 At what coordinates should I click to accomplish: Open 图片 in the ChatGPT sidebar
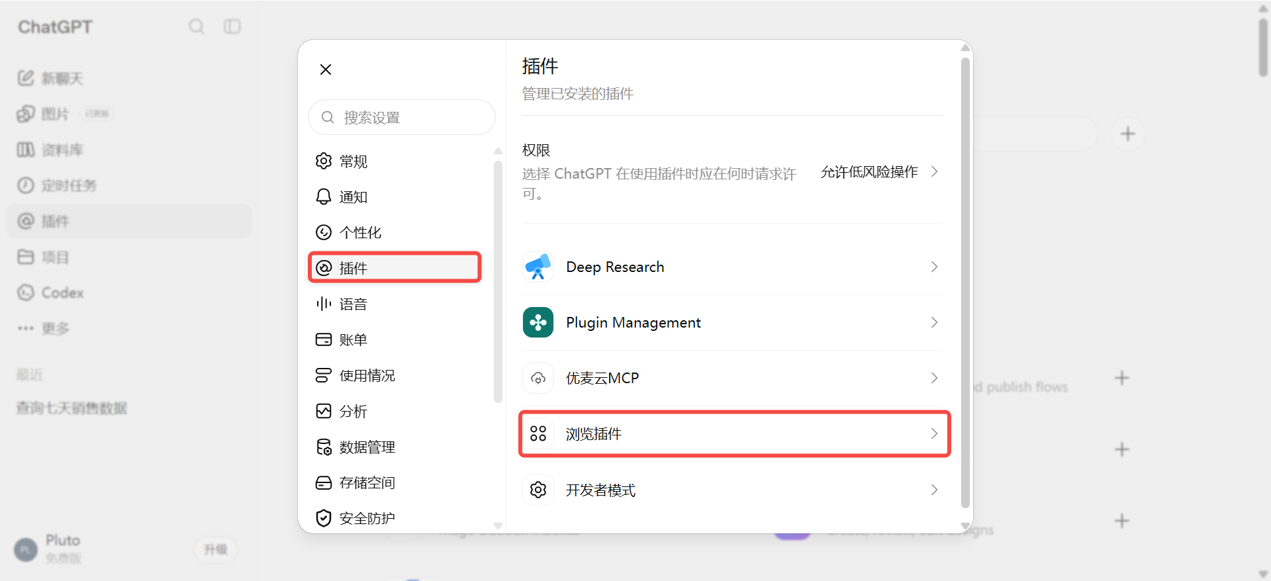point(129,114)
